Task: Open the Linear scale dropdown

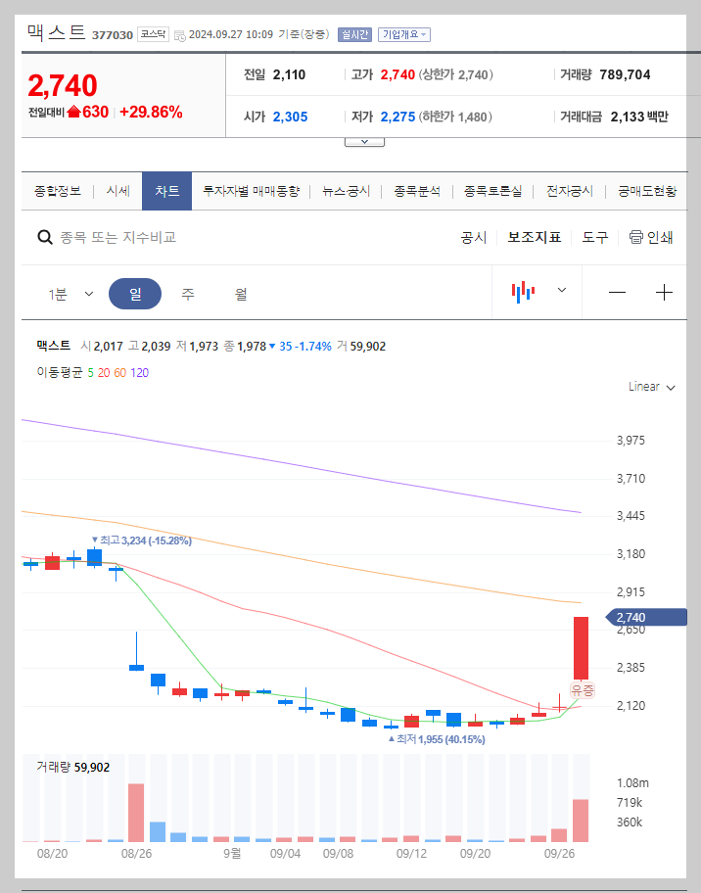Action: coord(649,387)
